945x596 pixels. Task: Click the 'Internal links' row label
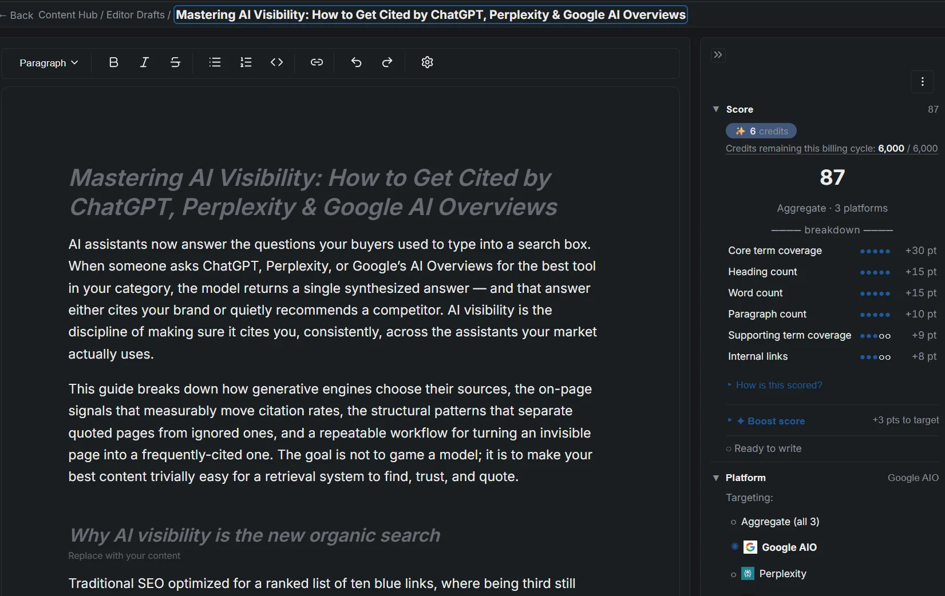pos(758,356)
